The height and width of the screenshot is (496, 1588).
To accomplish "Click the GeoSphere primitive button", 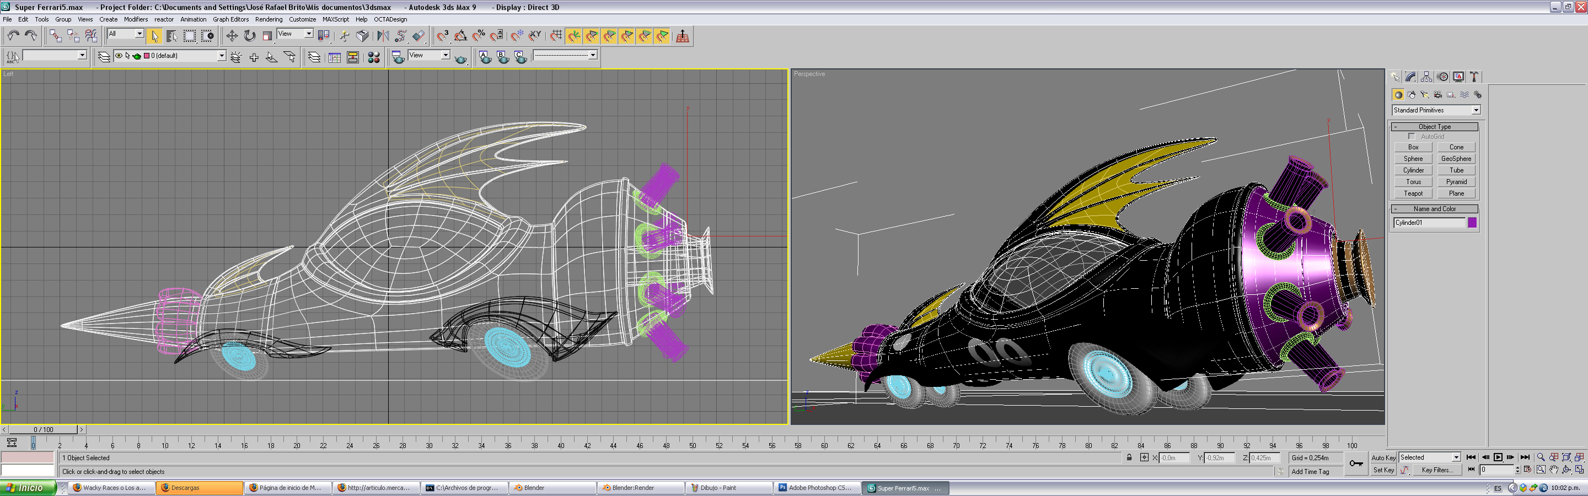I will tap(1456, 159).
